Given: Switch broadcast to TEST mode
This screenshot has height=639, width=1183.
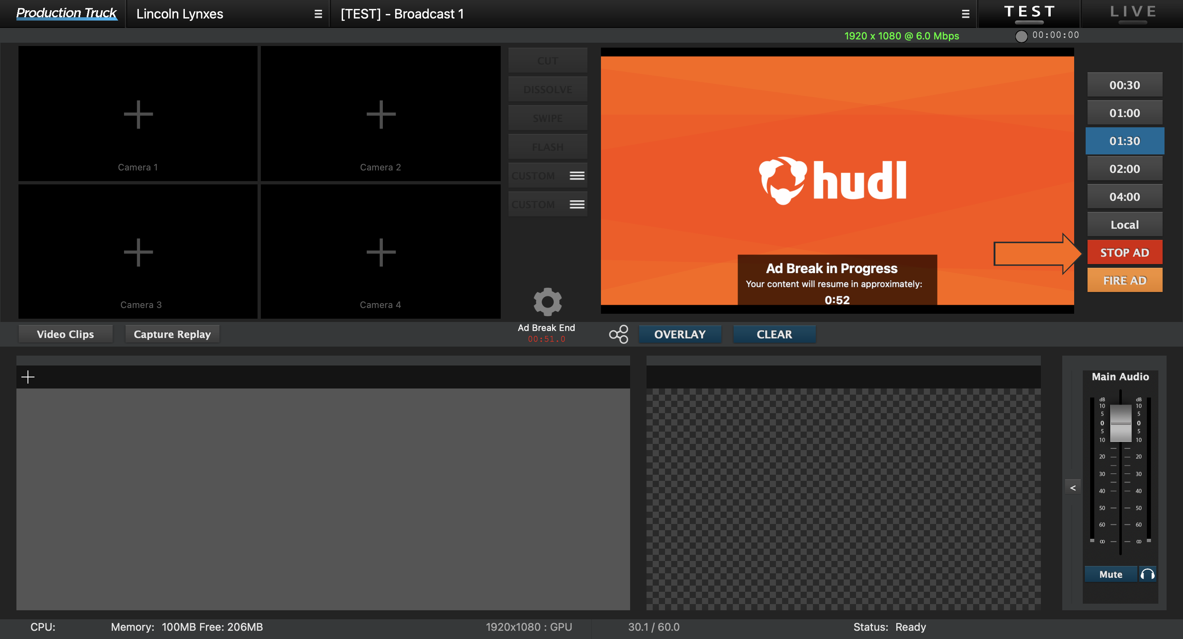Looking at the screenshot, I should pyautogui.click(x=1029, y=13).
